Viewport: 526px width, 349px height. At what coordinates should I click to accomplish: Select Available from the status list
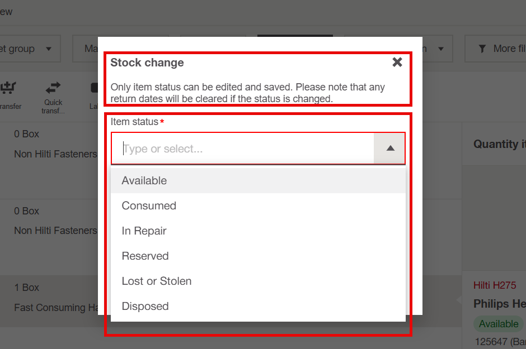(x=144, y=180)
